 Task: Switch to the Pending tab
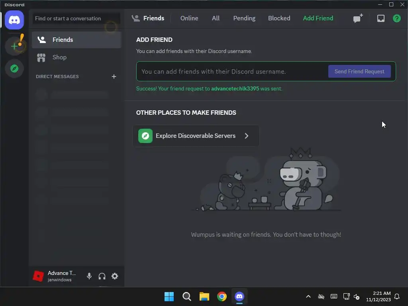(244, 18)
